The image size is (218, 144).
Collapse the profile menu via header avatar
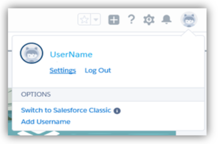point(189,19)
